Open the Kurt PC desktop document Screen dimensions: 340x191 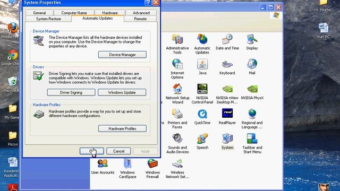pos(324,31)
